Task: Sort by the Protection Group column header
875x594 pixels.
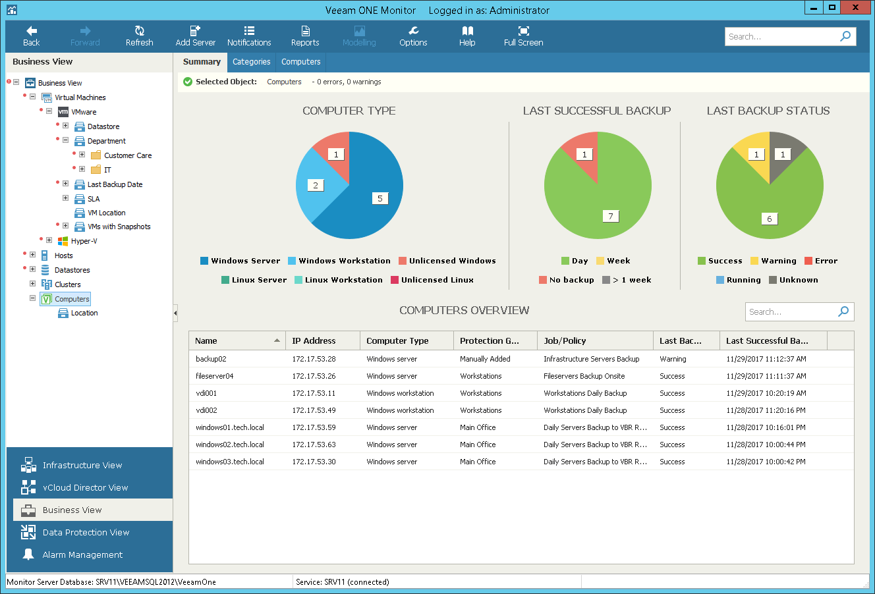Action: [x=495, y=340]
